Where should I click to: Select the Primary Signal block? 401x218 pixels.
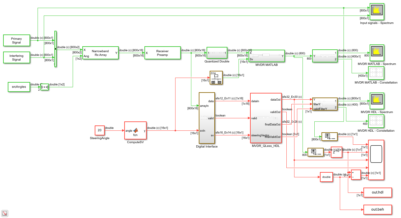click(x=16, y=41)
